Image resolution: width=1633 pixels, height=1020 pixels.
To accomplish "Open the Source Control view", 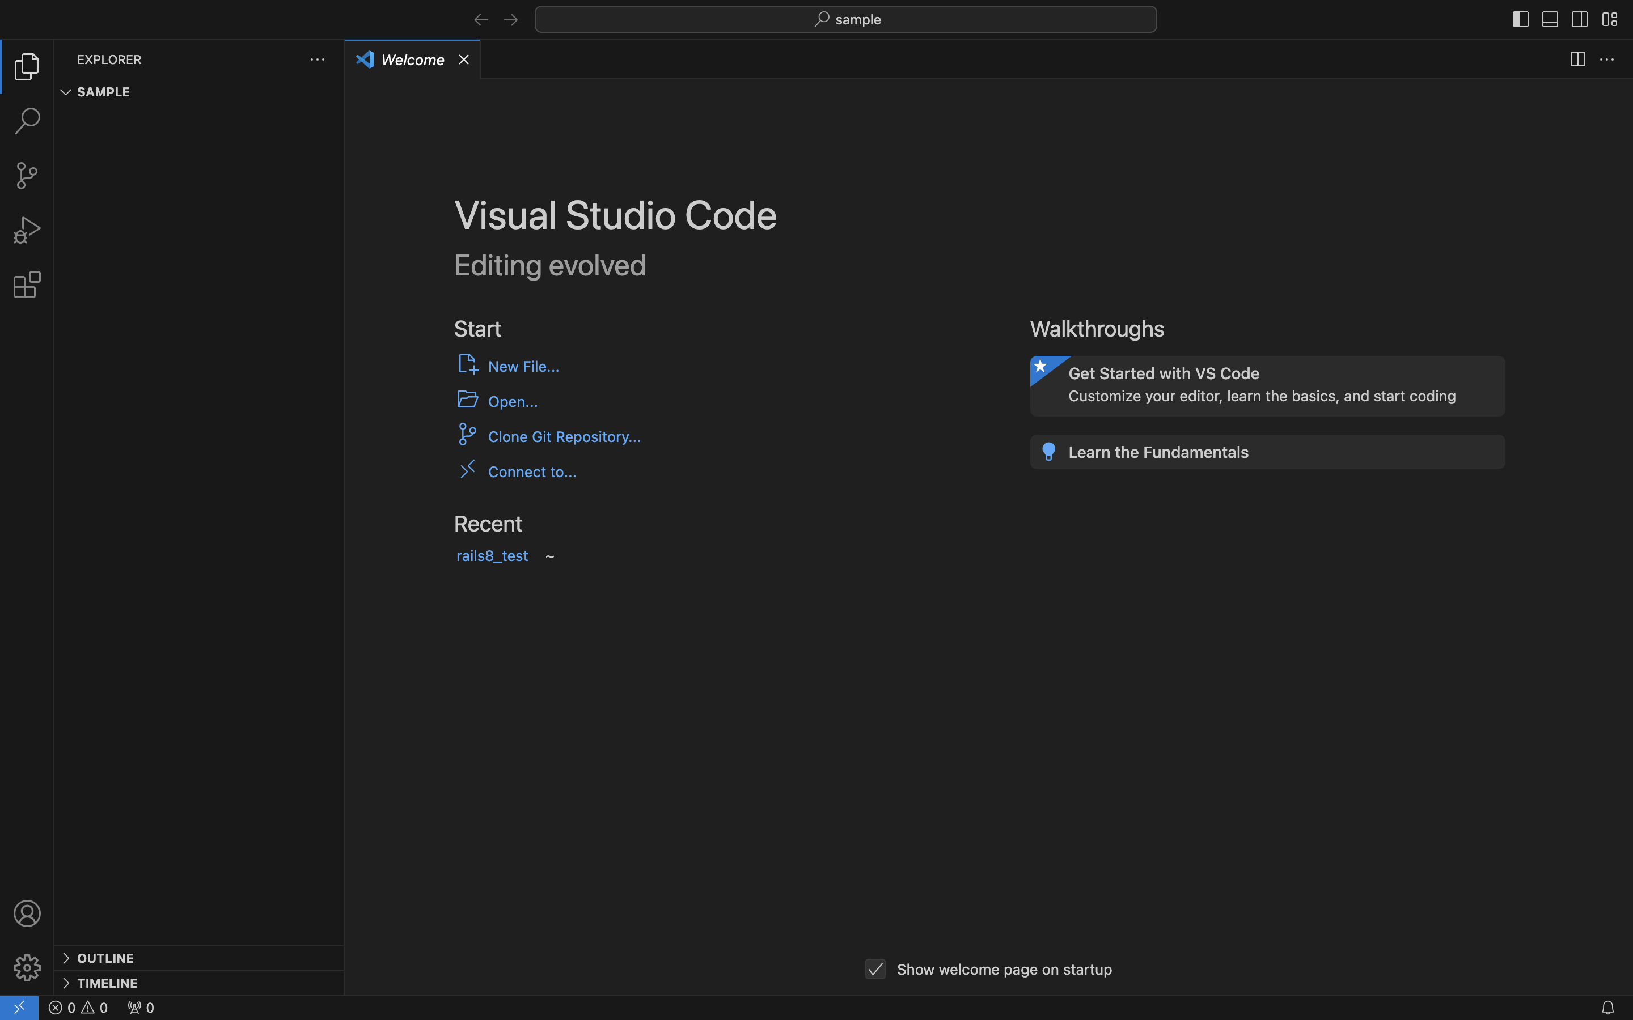I will [27, 176].
